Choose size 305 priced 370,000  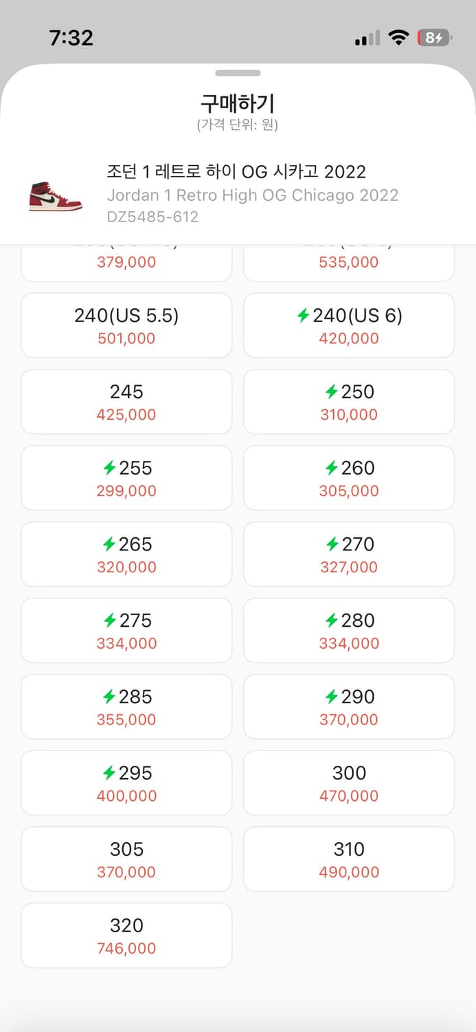coord(126,859)
